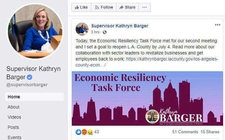Click the sad reaction emoji icon
The width and height of the screenshot is (225, 140).
[x=90, y=132]
